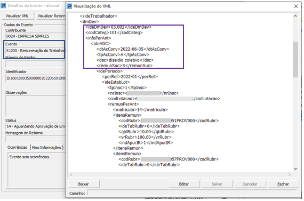Click the Observações text area
304x201 pixels.
coord(35,106)
